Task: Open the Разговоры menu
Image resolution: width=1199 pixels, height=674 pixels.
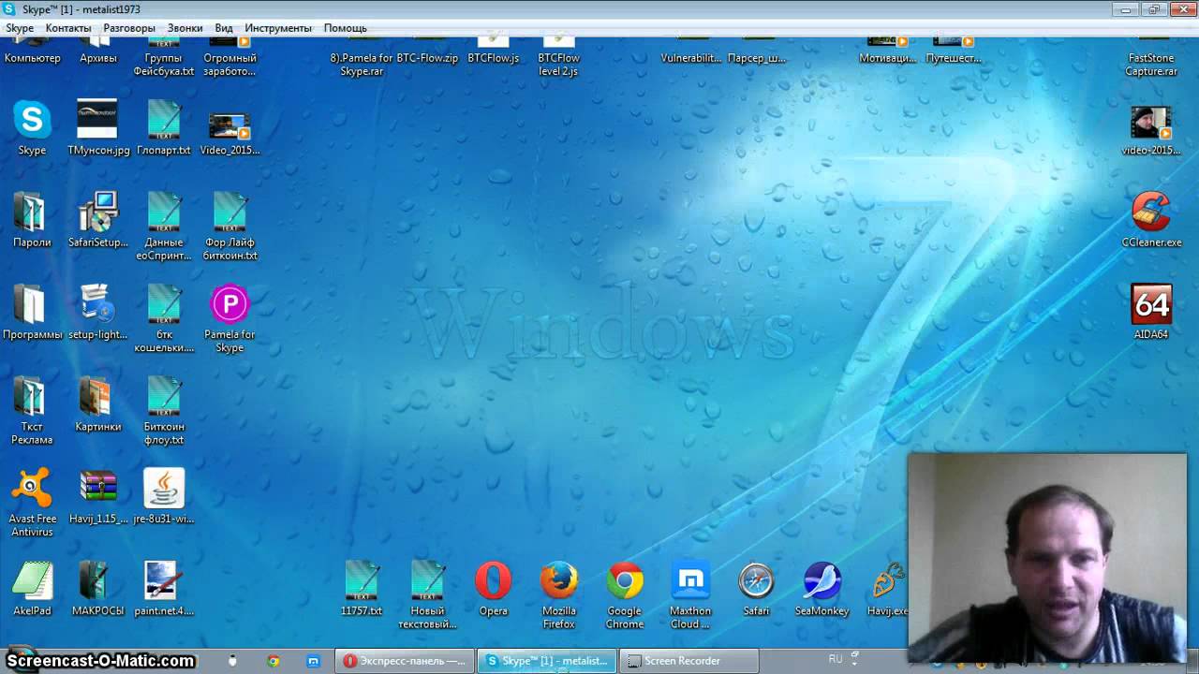Action: tap(129, 28)
